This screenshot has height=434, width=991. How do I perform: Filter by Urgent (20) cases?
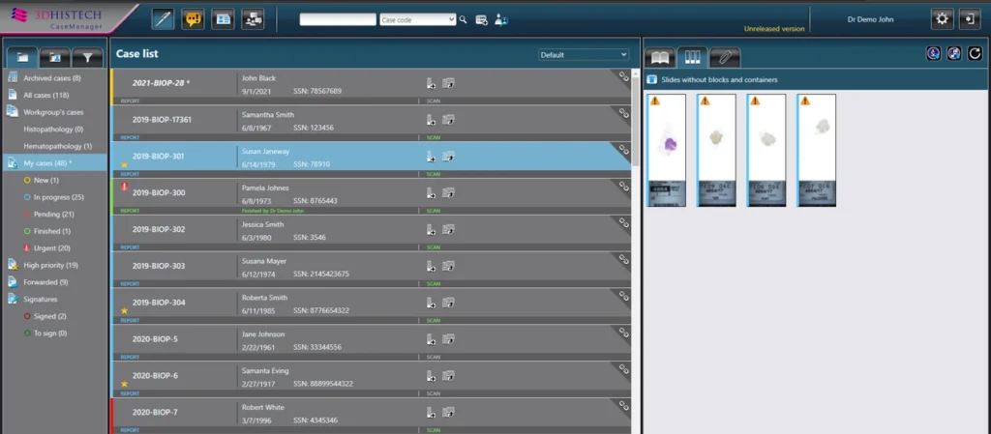[x=52, y=247]
